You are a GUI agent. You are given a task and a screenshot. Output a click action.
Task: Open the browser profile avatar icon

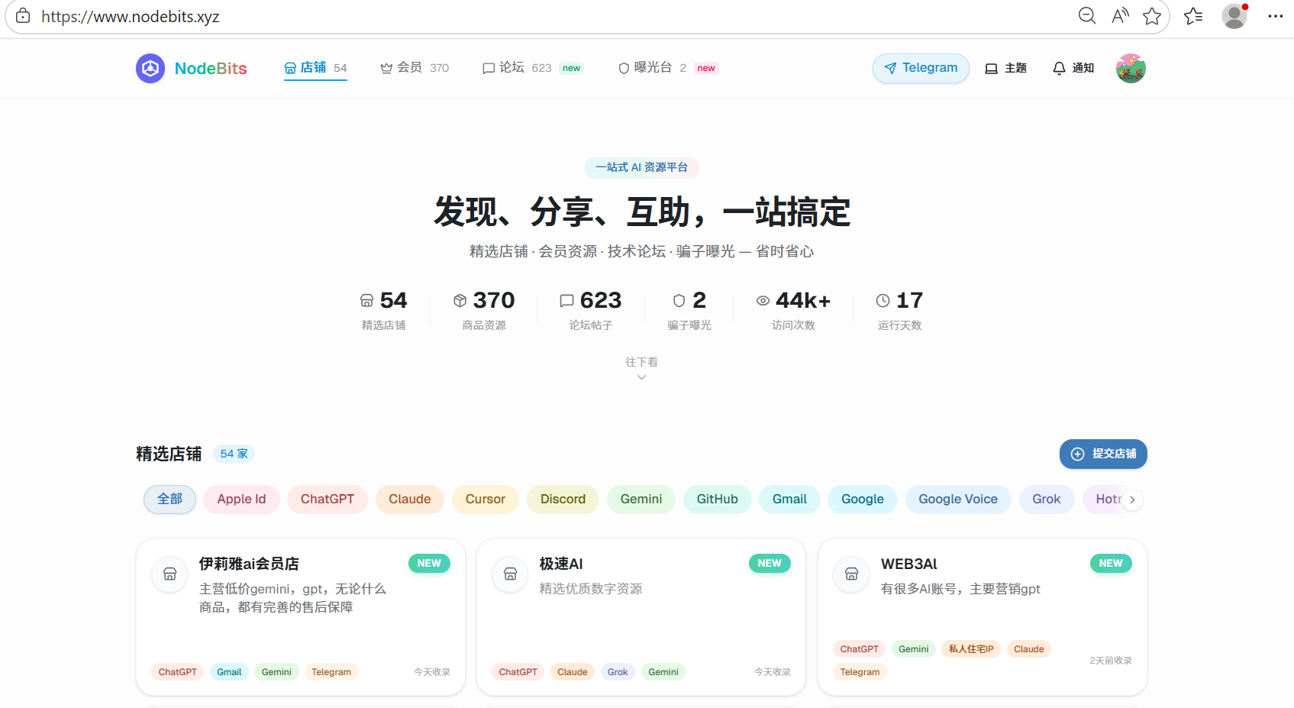(x=1234, y=16)
